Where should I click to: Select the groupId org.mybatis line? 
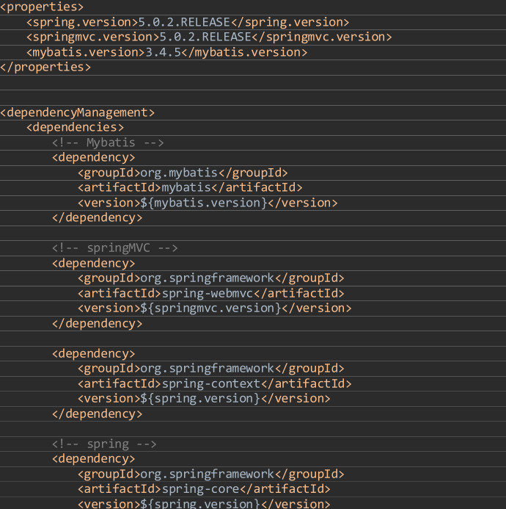pos(183,173)
